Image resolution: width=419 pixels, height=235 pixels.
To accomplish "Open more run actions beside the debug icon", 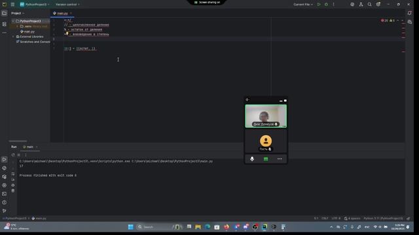I will click(x=333, y=5).
